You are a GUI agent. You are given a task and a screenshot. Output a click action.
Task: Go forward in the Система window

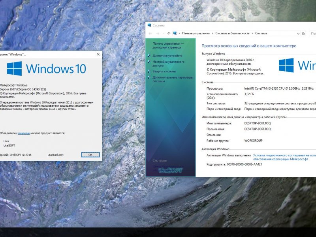[x=158, y=34]
